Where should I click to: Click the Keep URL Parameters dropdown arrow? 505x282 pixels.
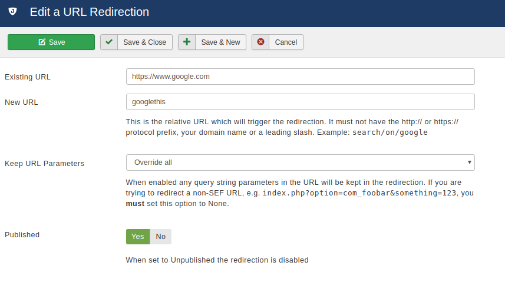469,162
